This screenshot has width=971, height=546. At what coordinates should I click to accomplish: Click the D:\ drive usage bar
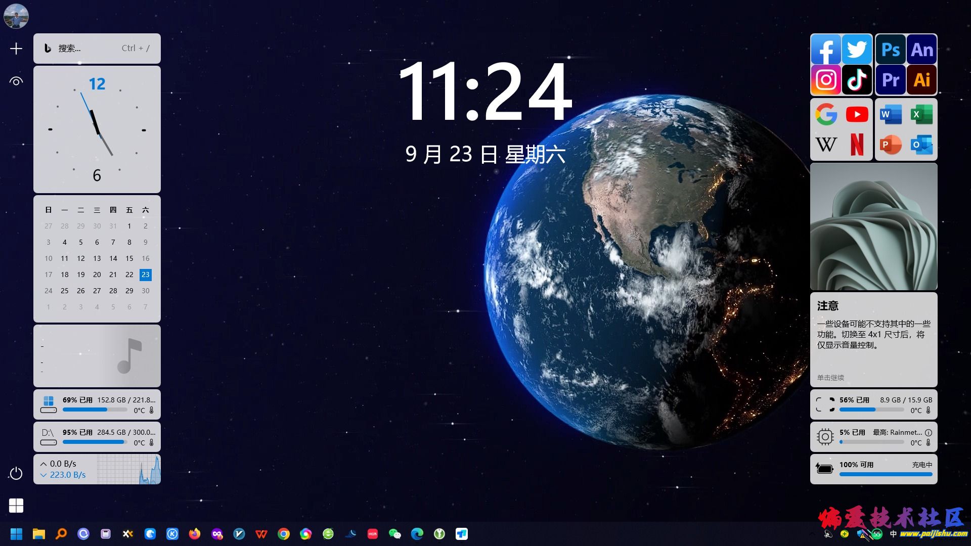(95, 442)
